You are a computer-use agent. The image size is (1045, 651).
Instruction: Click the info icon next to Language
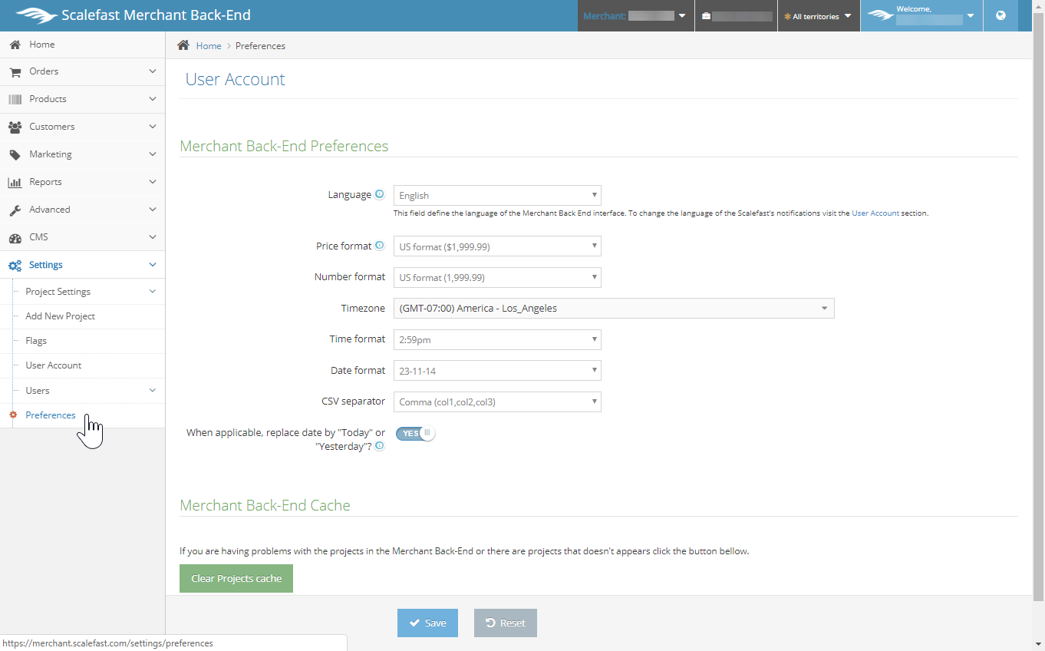click(x=379, y=195)
